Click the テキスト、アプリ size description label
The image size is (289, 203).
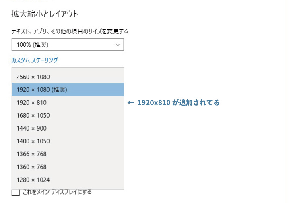(x=70, y=31)
